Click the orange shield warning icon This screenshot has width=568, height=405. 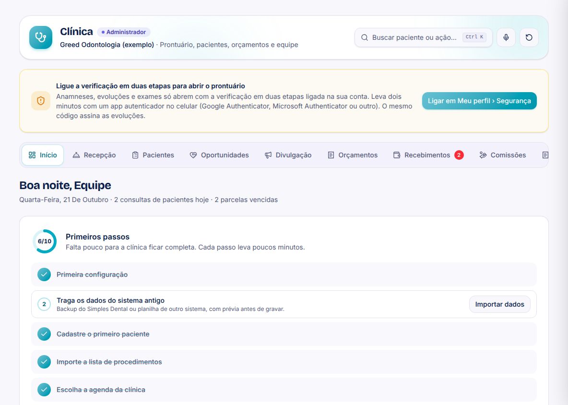[41, 101]
